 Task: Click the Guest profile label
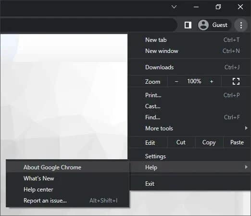point(220,25)
